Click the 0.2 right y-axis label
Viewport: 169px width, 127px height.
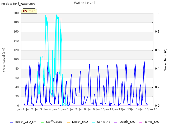tap(157, 87)
